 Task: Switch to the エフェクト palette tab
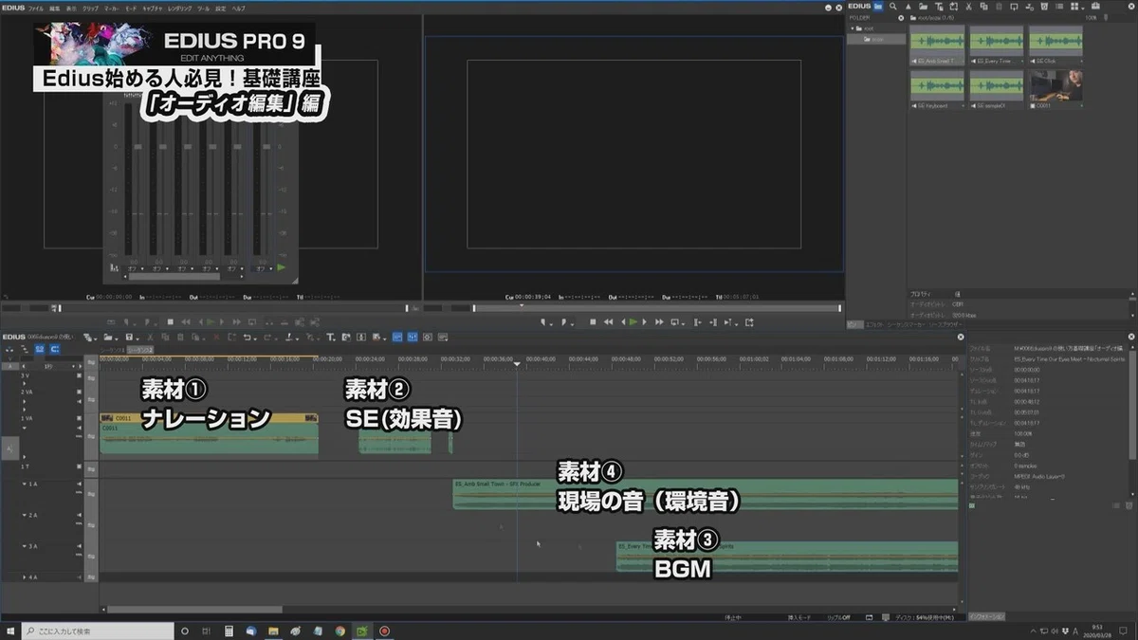[x=874, y=324]
